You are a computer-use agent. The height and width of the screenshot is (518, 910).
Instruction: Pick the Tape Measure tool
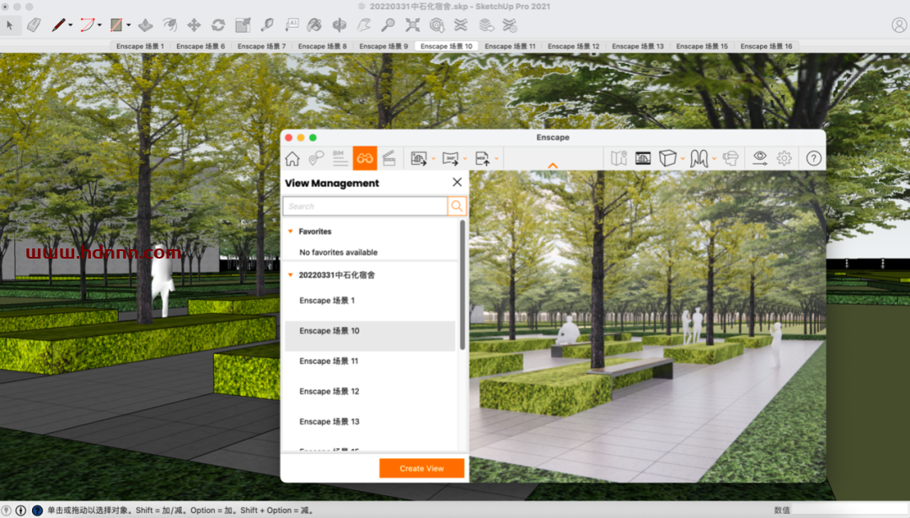tap(267, 25)
